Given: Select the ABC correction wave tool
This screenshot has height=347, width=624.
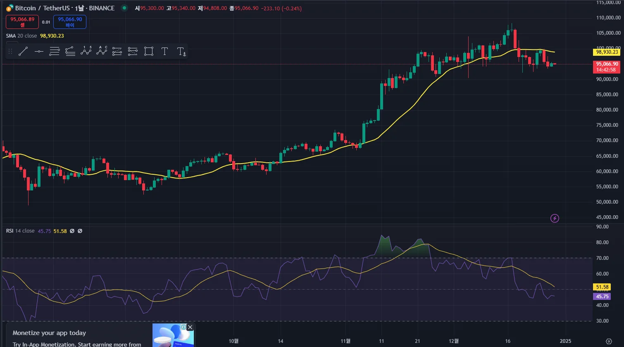Looking at the screenshot, I should [102, 51].
